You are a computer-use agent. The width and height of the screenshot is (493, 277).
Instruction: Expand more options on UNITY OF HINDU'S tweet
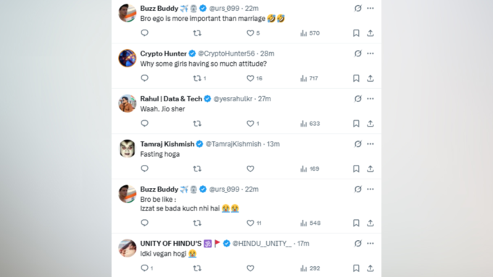coord(370,243)
